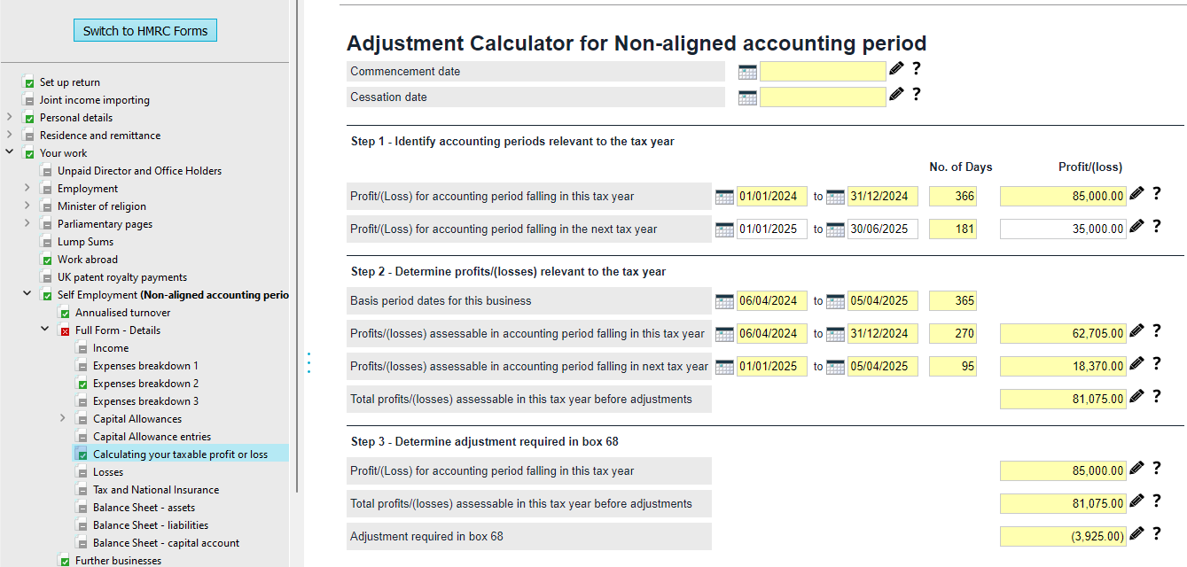The width and height of the screenshot is (1187, 567).
Task: Click the green status checkbox beside Set up return
Action: pyautogui.click(x=30, y=82)
